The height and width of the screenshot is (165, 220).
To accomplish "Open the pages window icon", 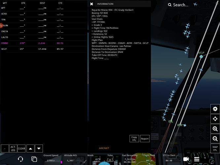I will pos(34,159).
